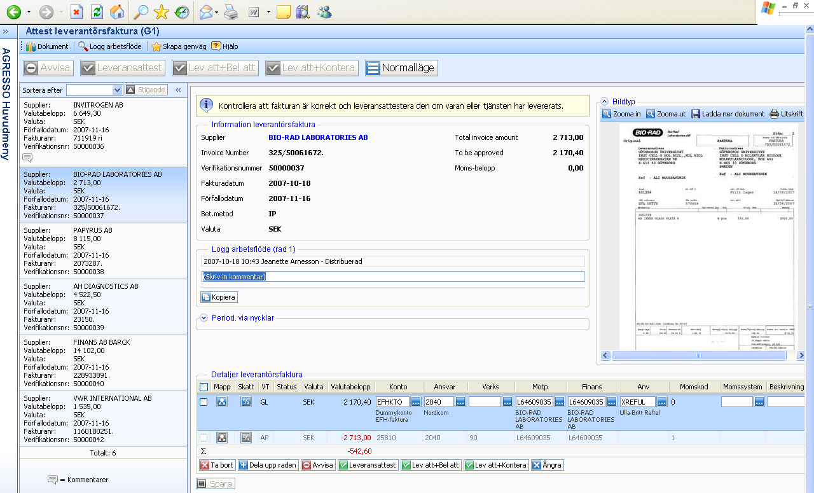Open Hjälp in the toolbar
This screenshot has width=814, height=493.
224,46
